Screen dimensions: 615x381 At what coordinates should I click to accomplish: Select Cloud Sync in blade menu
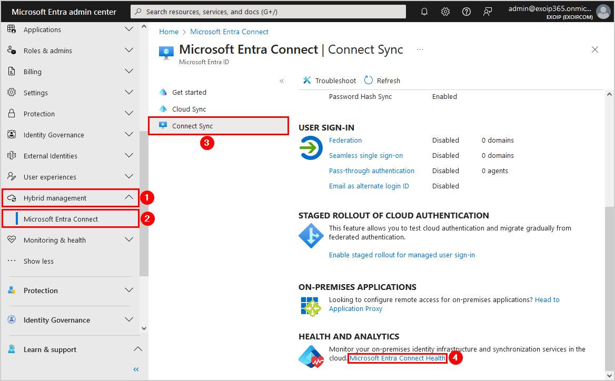click(189, 109)
